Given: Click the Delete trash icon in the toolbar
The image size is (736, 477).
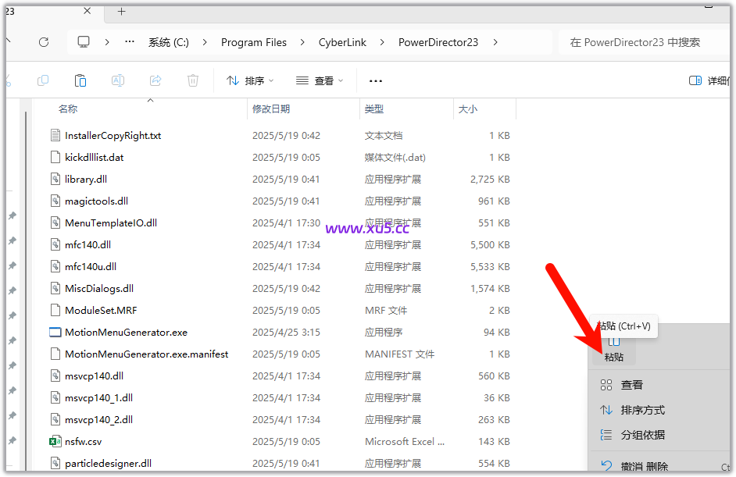Looking at the screenshot, I should pyautogui.click(x=192, y=80).
